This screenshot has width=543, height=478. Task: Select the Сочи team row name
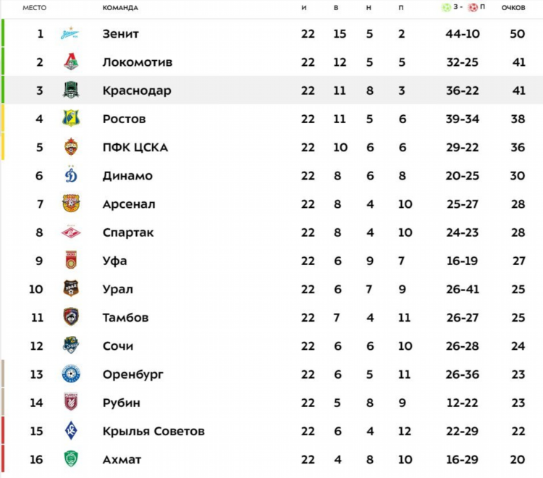point(118,346)
